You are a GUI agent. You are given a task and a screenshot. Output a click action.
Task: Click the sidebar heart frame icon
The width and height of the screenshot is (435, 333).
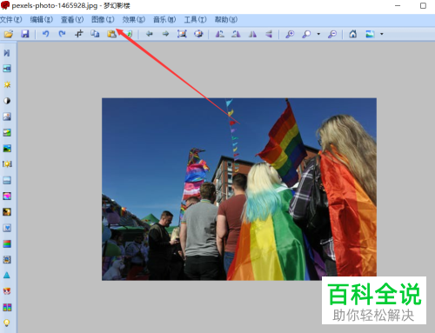[x=7, y=228]
